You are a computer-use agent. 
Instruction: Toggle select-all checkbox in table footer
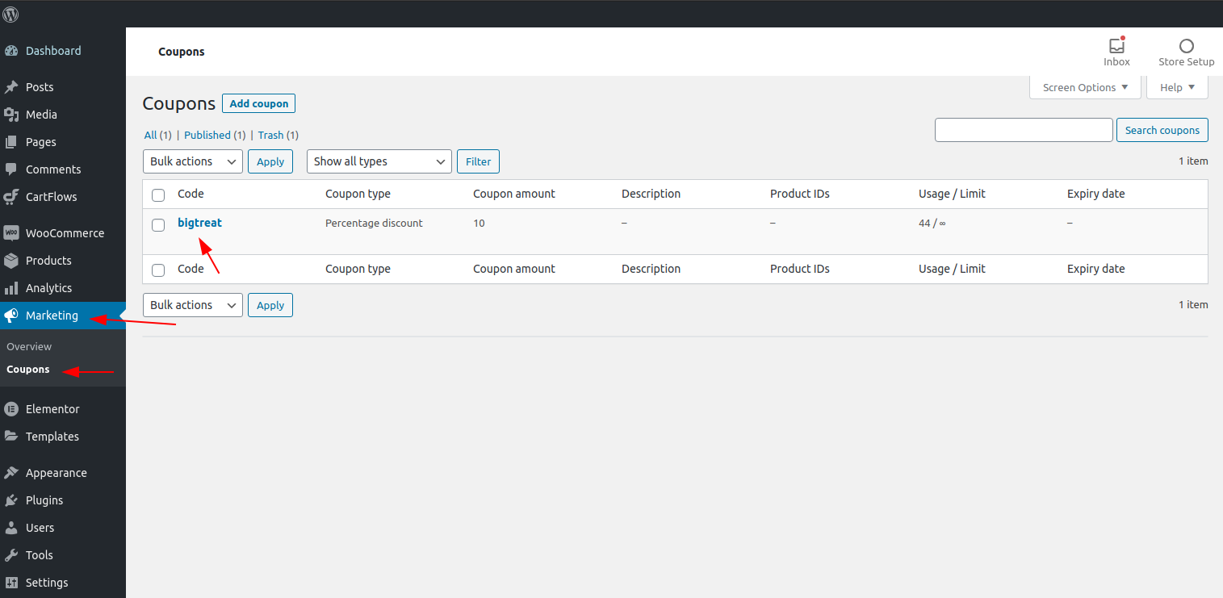(158, 270)
